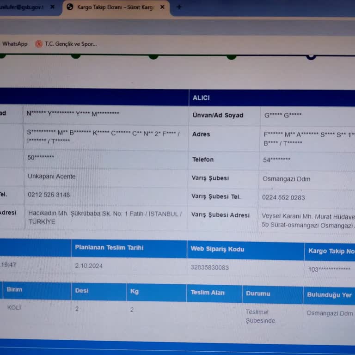Switch to Kargo Takip Ekranı tab
The image size is (355, 355).
[116, 7]
